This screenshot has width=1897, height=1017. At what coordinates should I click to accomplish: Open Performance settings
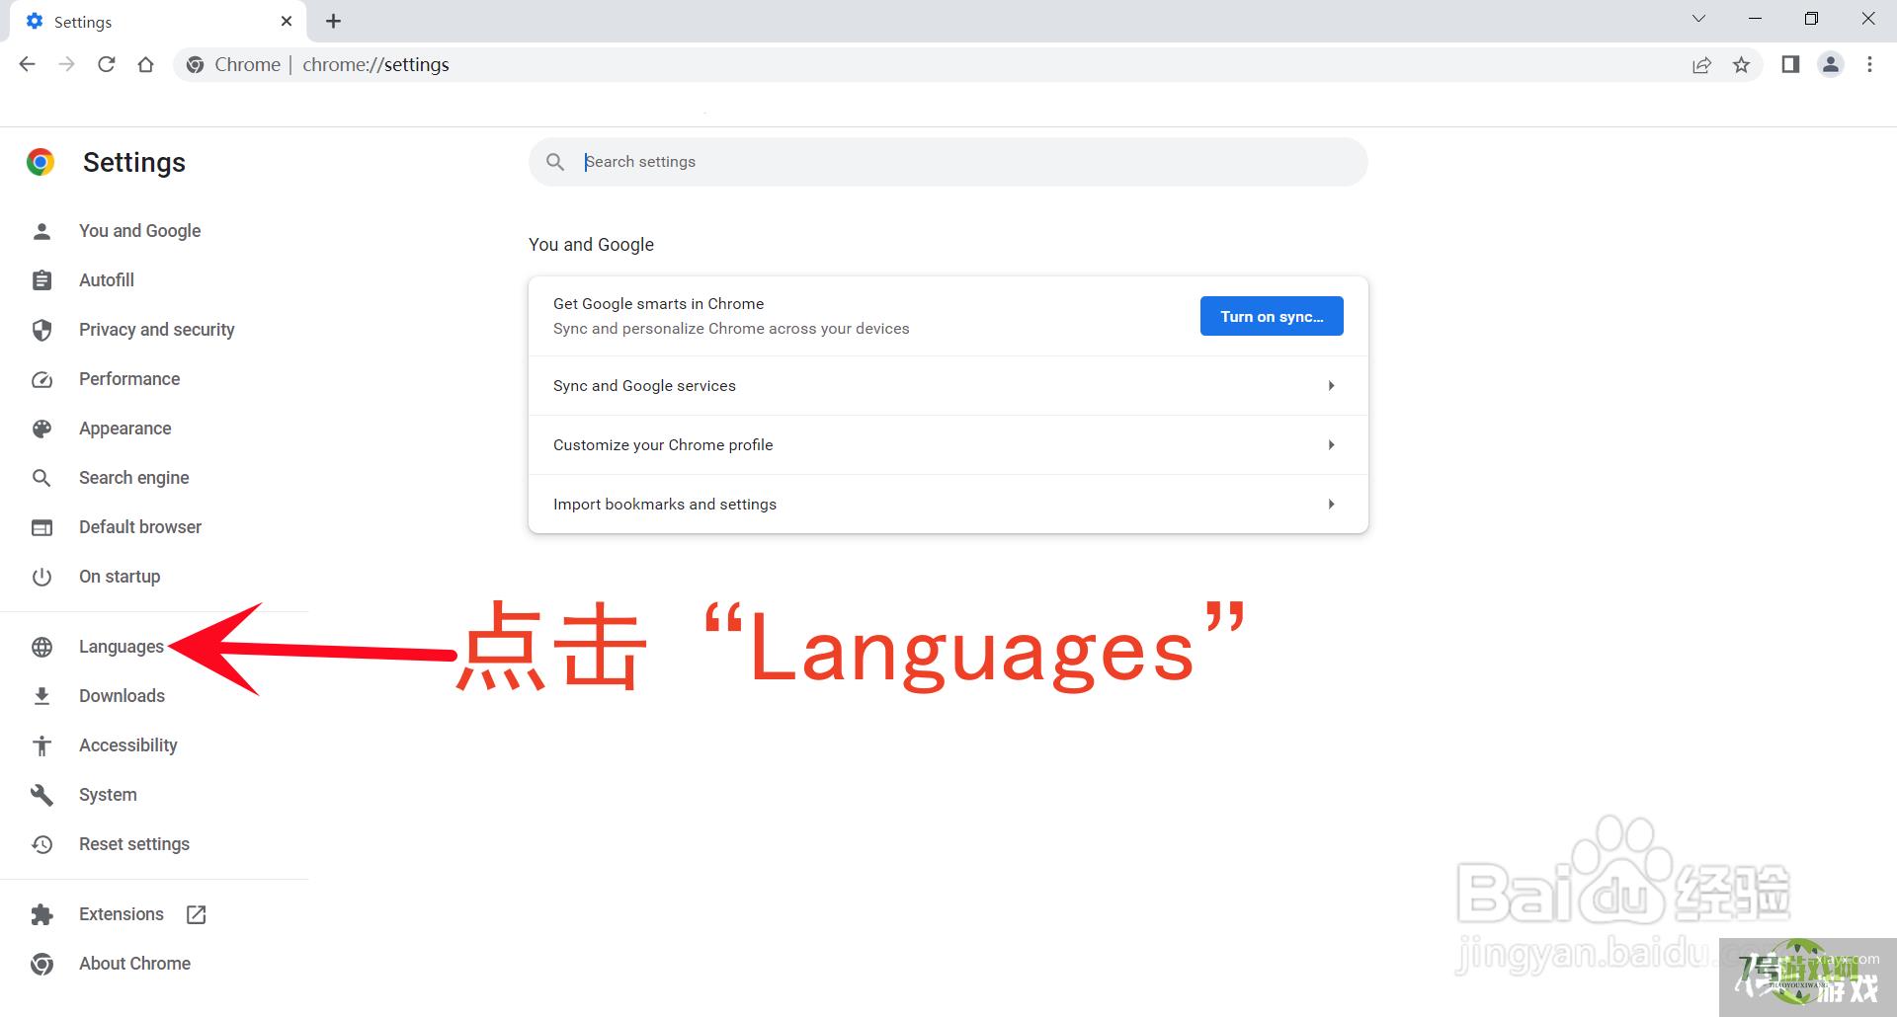pos(129,379)
